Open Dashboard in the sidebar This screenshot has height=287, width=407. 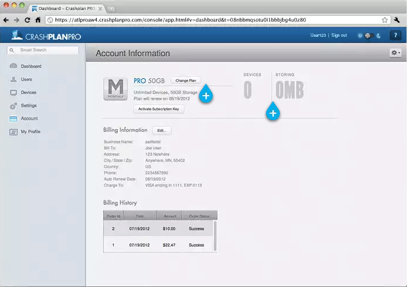[x=31, y=66]
